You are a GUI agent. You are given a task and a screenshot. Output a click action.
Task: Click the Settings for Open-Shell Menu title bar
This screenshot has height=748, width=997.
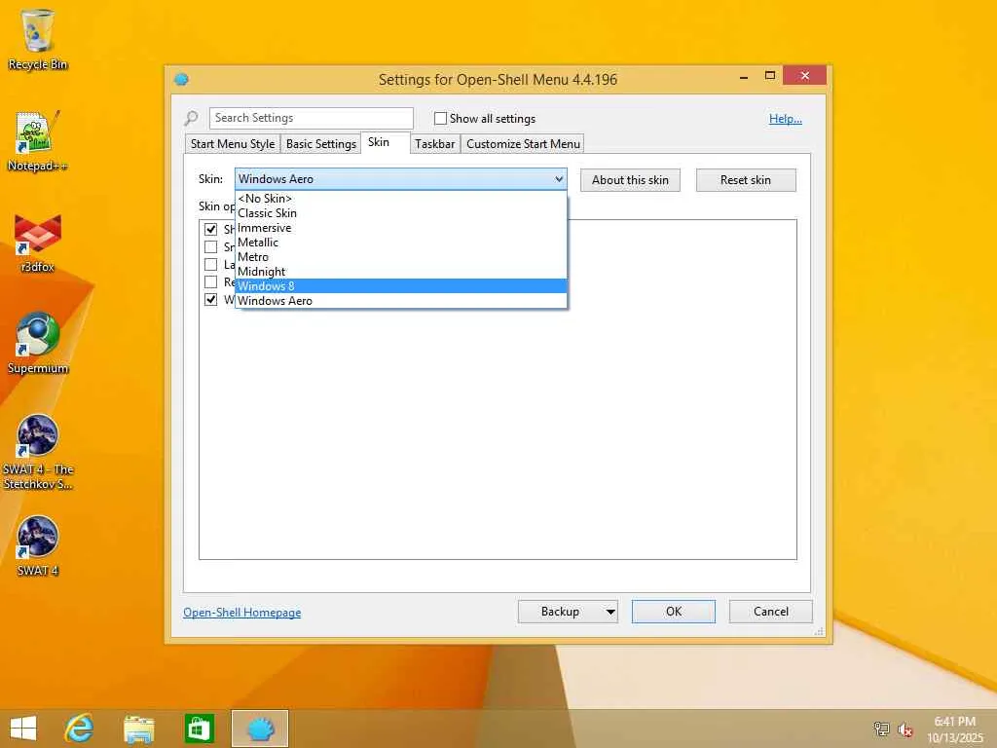coord(498,80)
